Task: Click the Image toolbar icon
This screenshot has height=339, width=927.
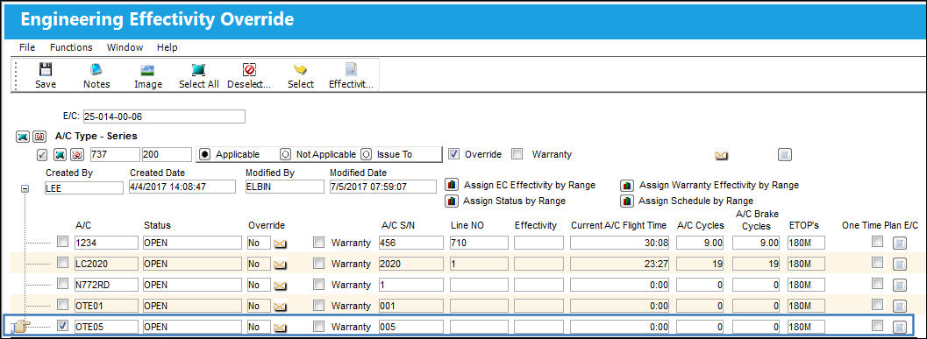Action: [148, 70]
